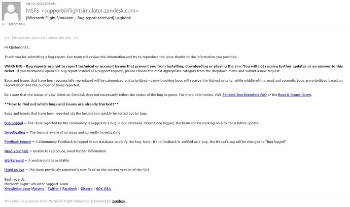This screenshot has height=207, width=350.
Task: Click the Fixed on live link
Action: (15, 170)
